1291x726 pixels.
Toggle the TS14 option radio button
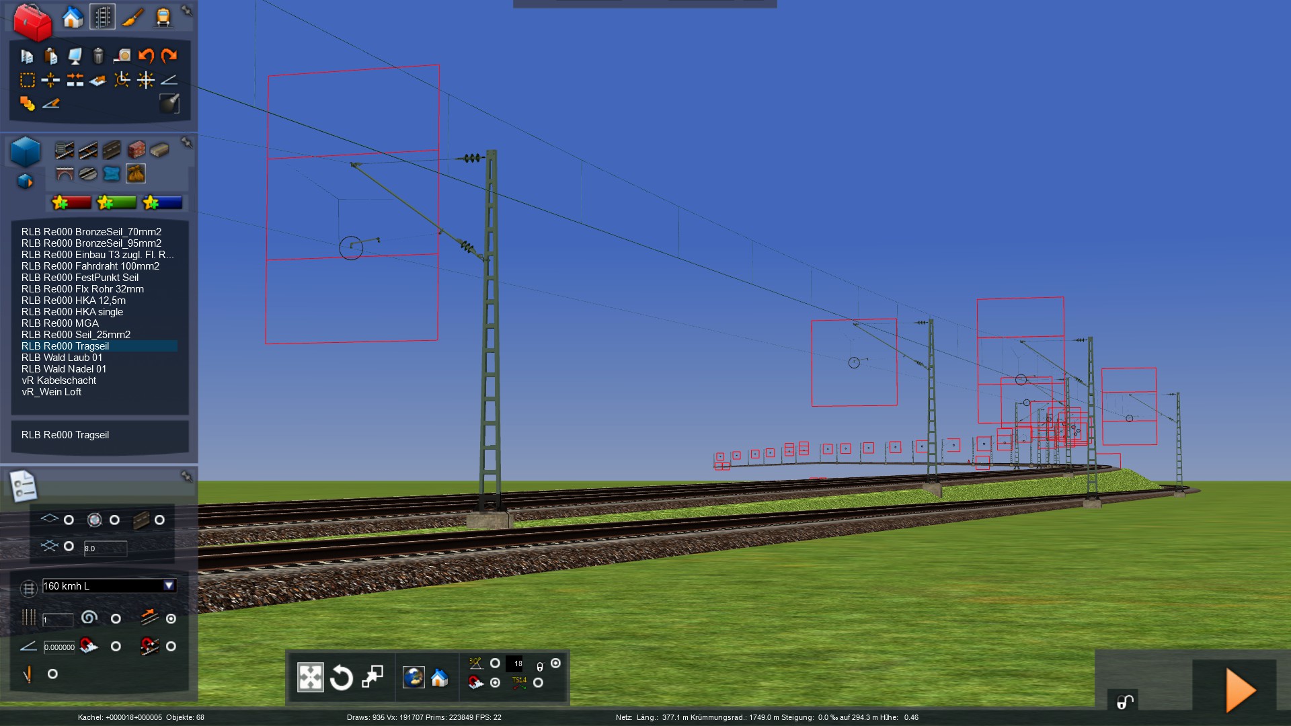[538, 683]
